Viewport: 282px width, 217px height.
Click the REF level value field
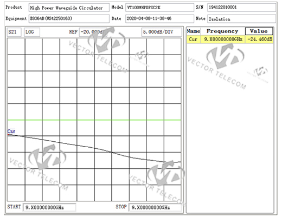(x=93, y=32)
